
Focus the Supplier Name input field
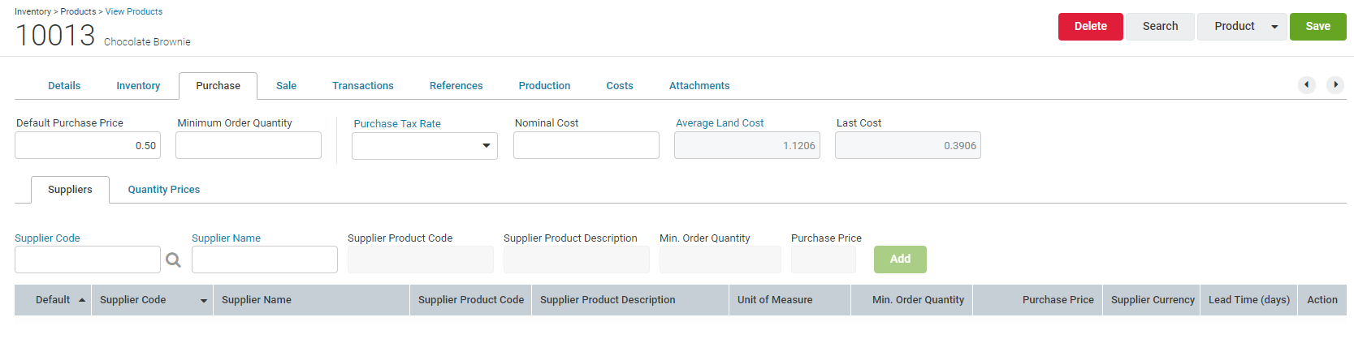click(x=265, y=259)
